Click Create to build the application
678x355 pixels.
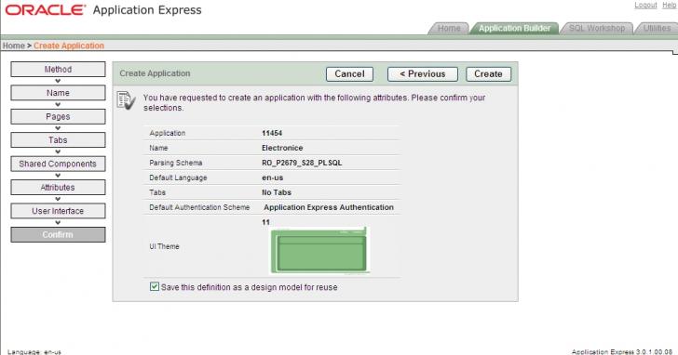[x=488, y=74]
